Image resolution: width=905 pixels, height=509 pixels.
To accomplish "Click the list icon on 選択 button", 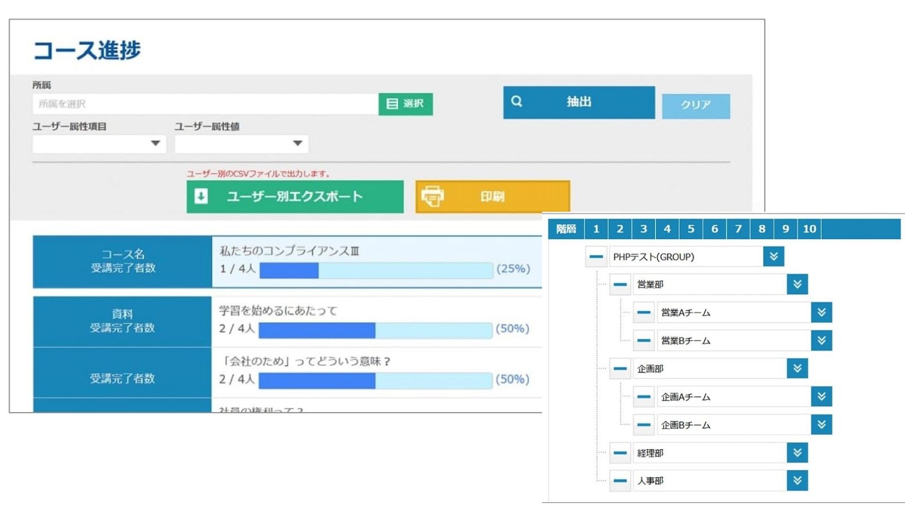I will (x=391, y=104).
